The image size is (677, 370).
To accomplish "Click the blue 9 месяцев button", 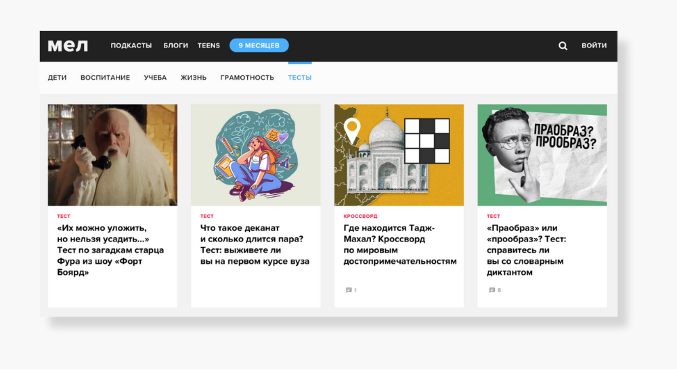I will 259,46.
